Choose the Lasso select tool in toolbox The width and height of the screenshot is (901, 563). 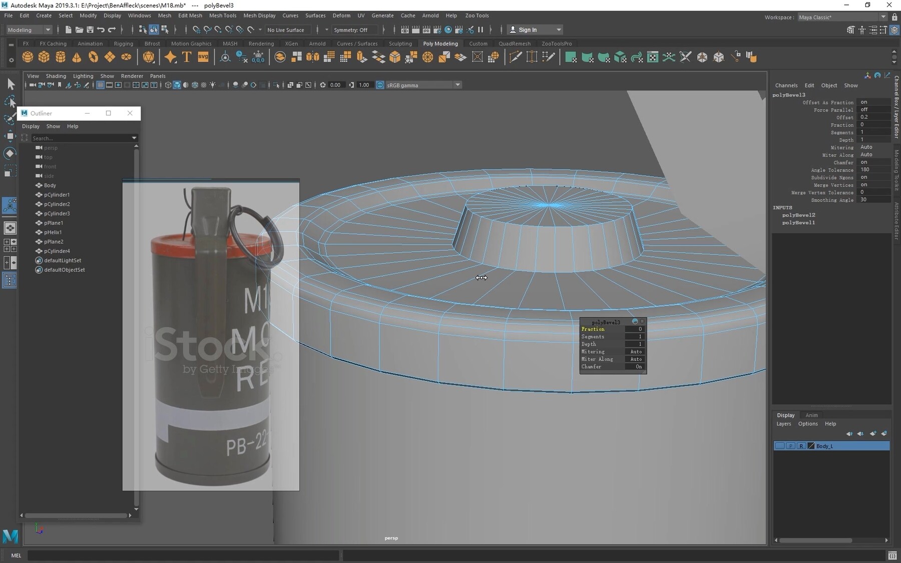(10, 102)
